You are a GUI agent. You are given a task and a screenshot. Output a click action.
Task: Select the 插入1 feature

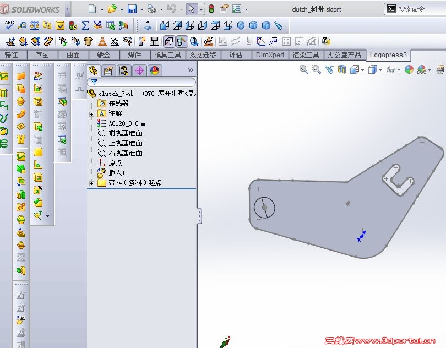pos(117,173)
